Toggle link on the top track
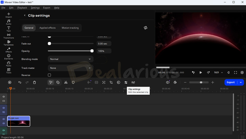246x139 pixels. pyautogui.click(x=4, y=101)
